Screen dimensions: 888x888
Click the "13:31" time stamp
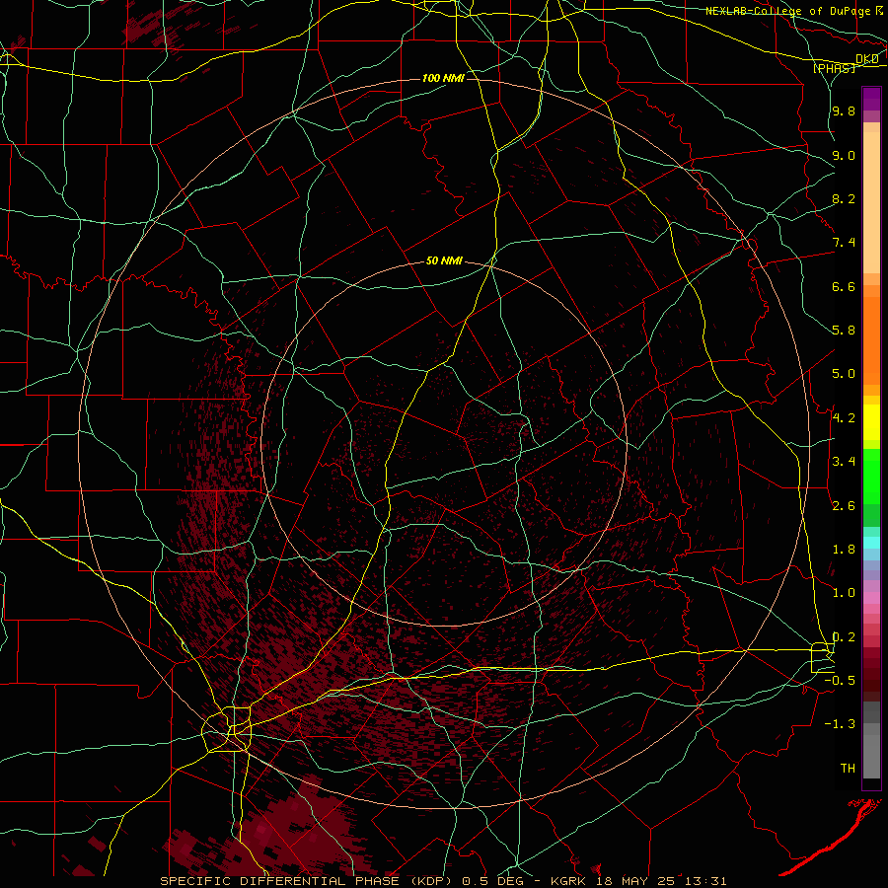[706, 881]
